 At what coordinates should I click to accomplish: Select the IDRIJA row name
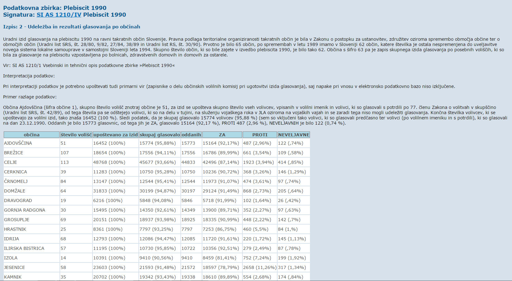pyautogui.click(x=11, y=239)
